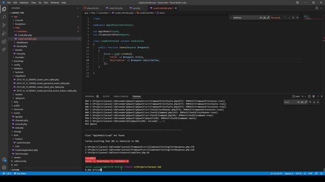Viewport: 325px width, 182px height.
Task: Open the Extensions view
Action: tap(4, 41)
